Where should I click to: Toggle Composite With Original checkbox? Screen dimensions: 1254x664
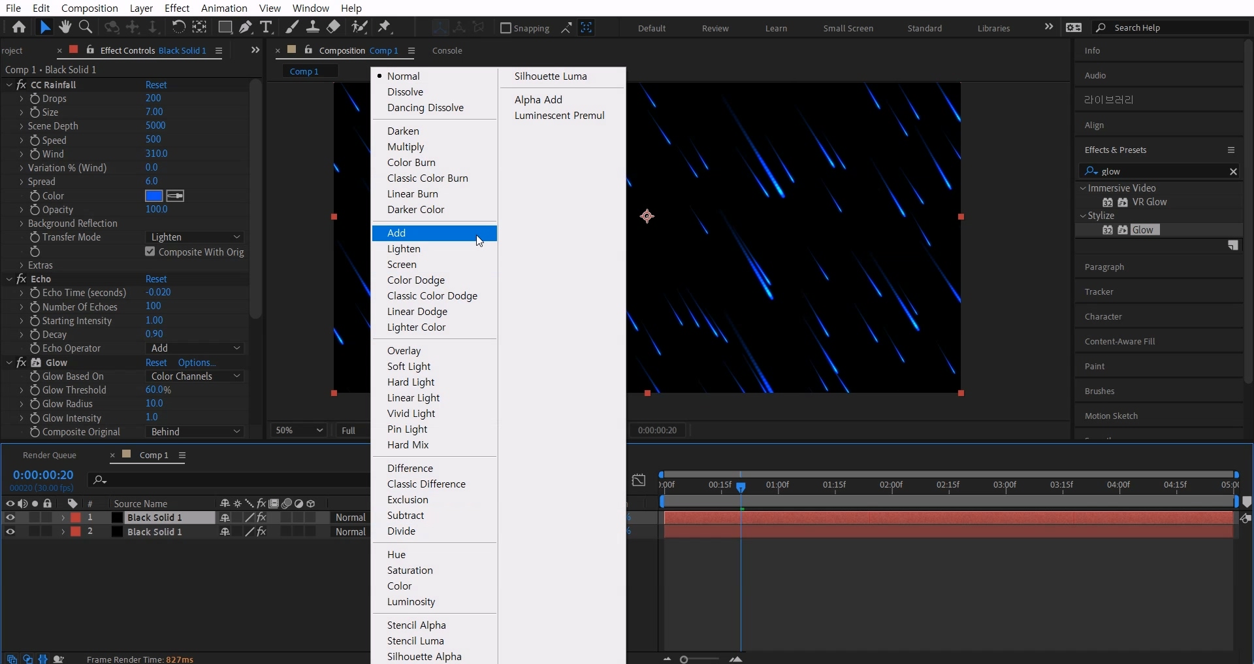click(150, 252)
